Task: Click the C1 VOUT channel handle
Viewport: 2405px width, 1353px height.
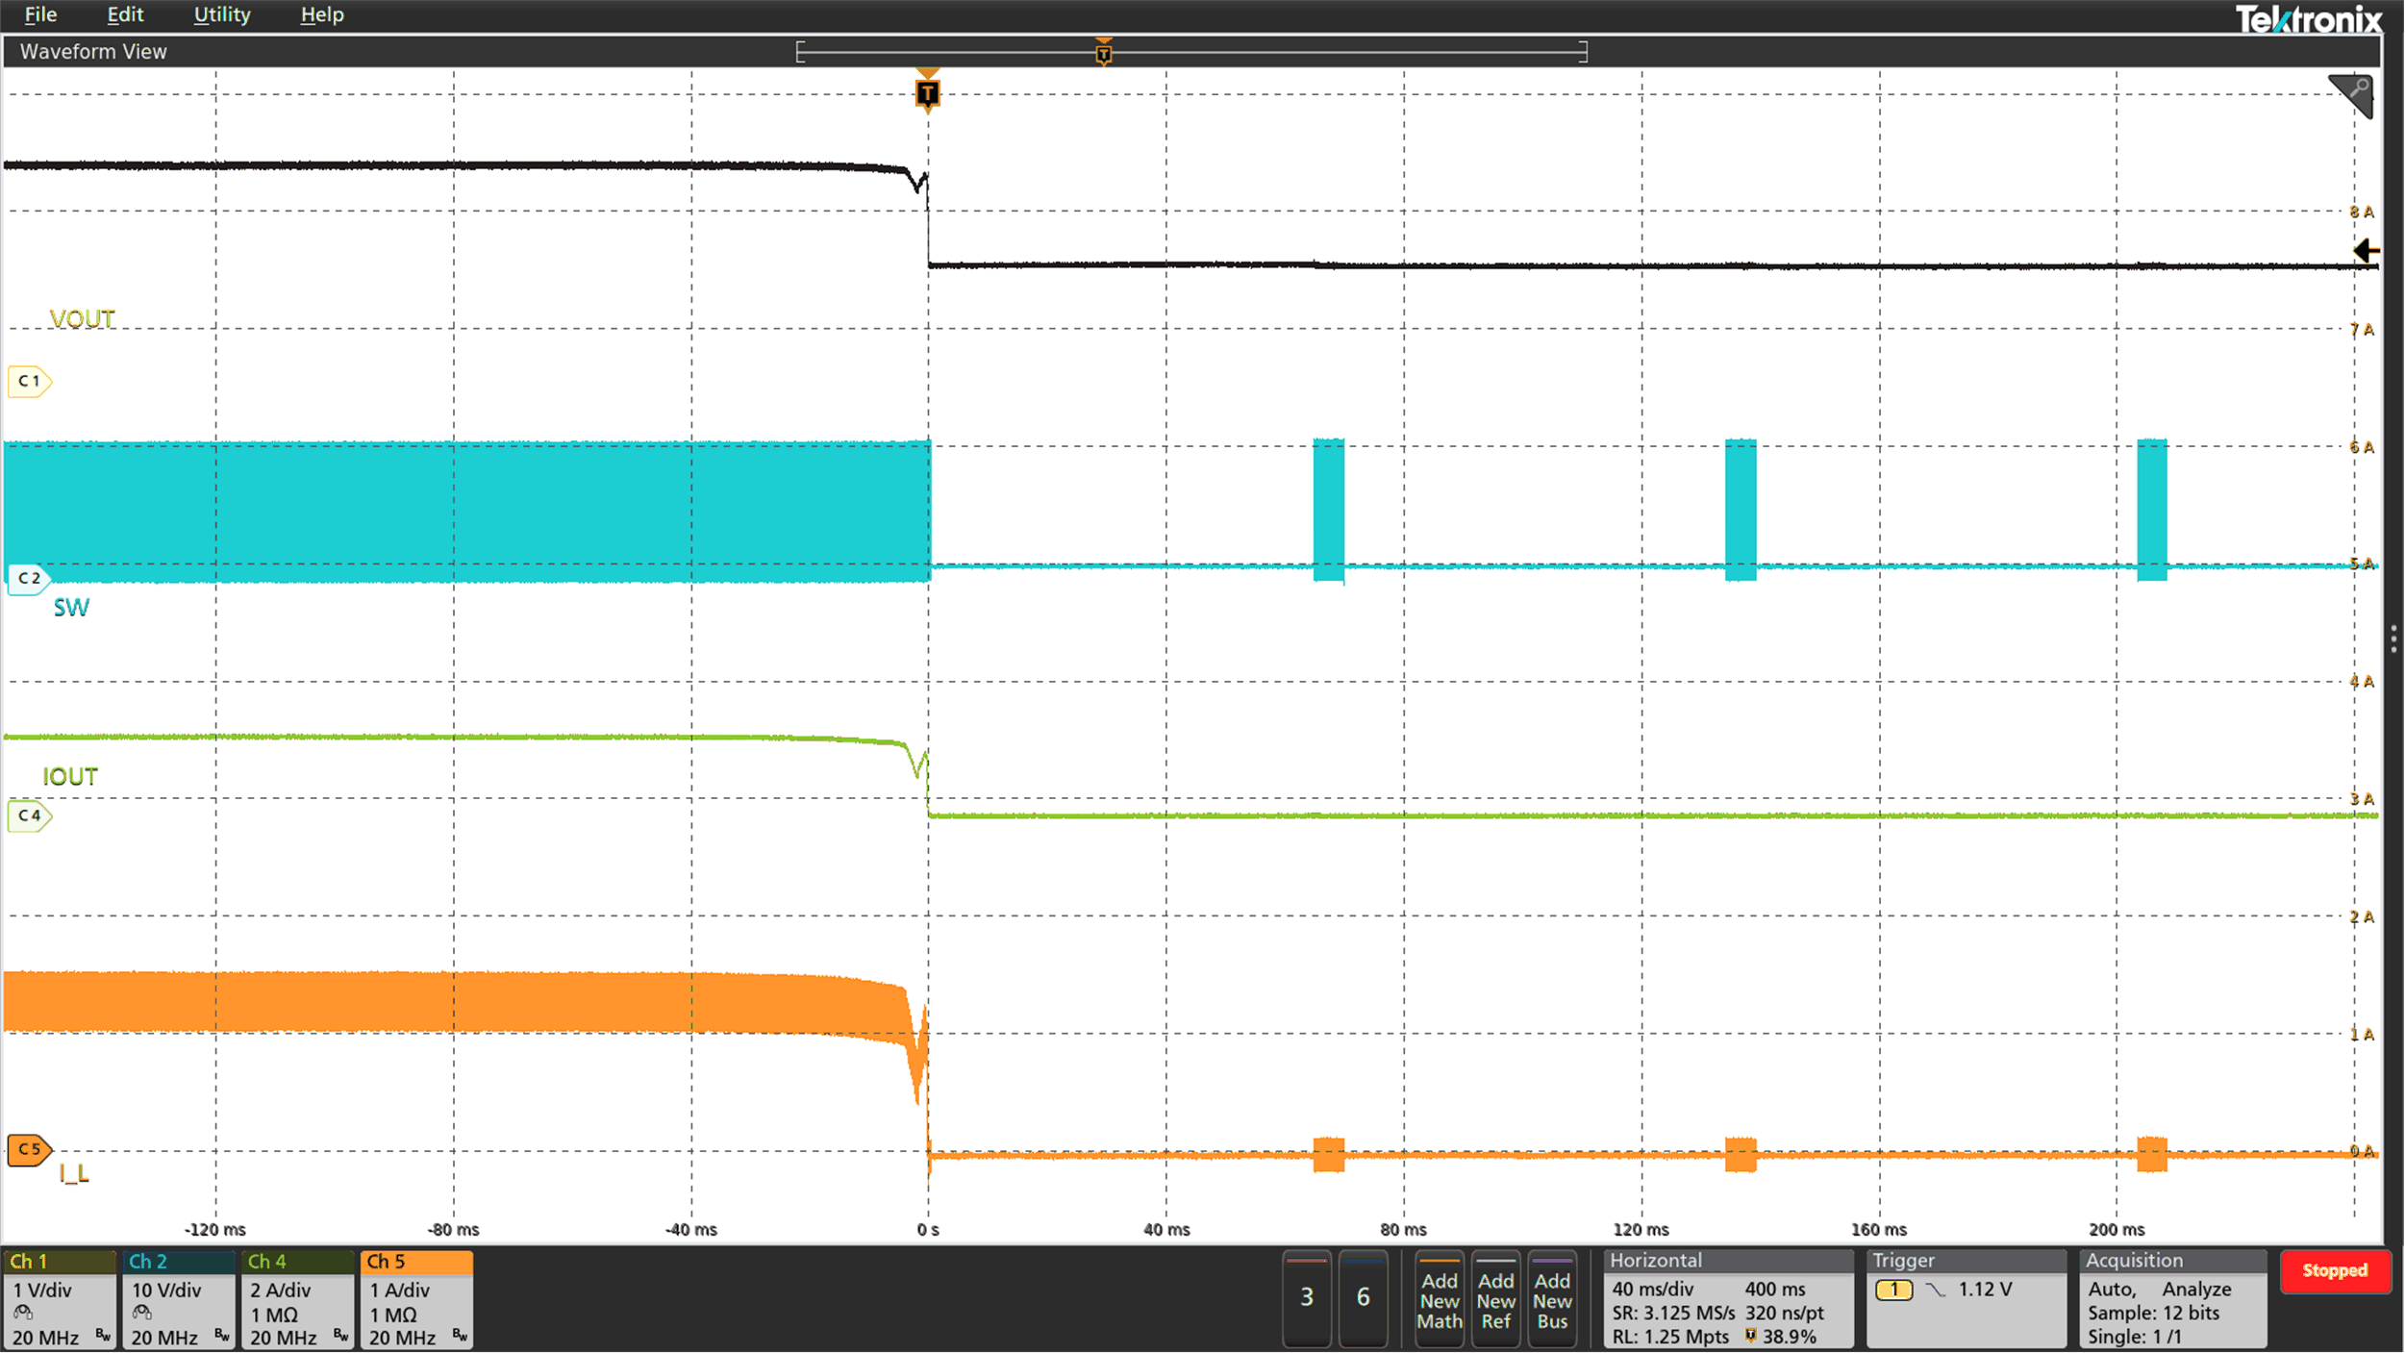Action: pos(29,381)
